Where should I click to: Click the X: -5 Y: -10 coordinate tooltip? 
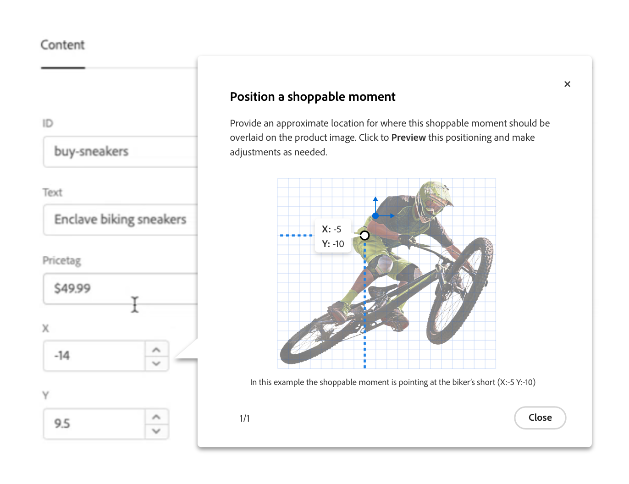pyautogui.click(x=333, y=236)
